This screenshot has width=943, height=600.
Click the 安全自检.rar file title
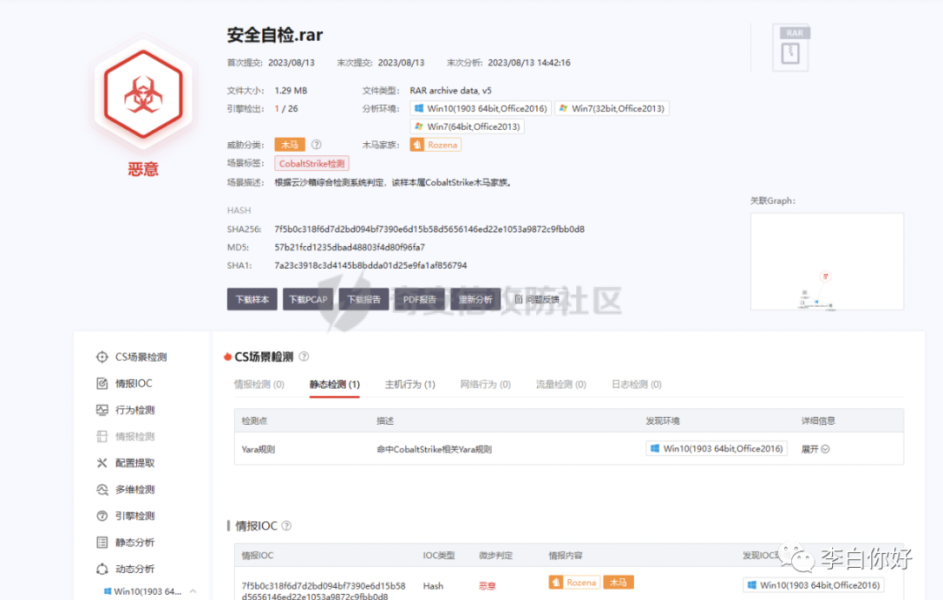click(x=275, y=35)
